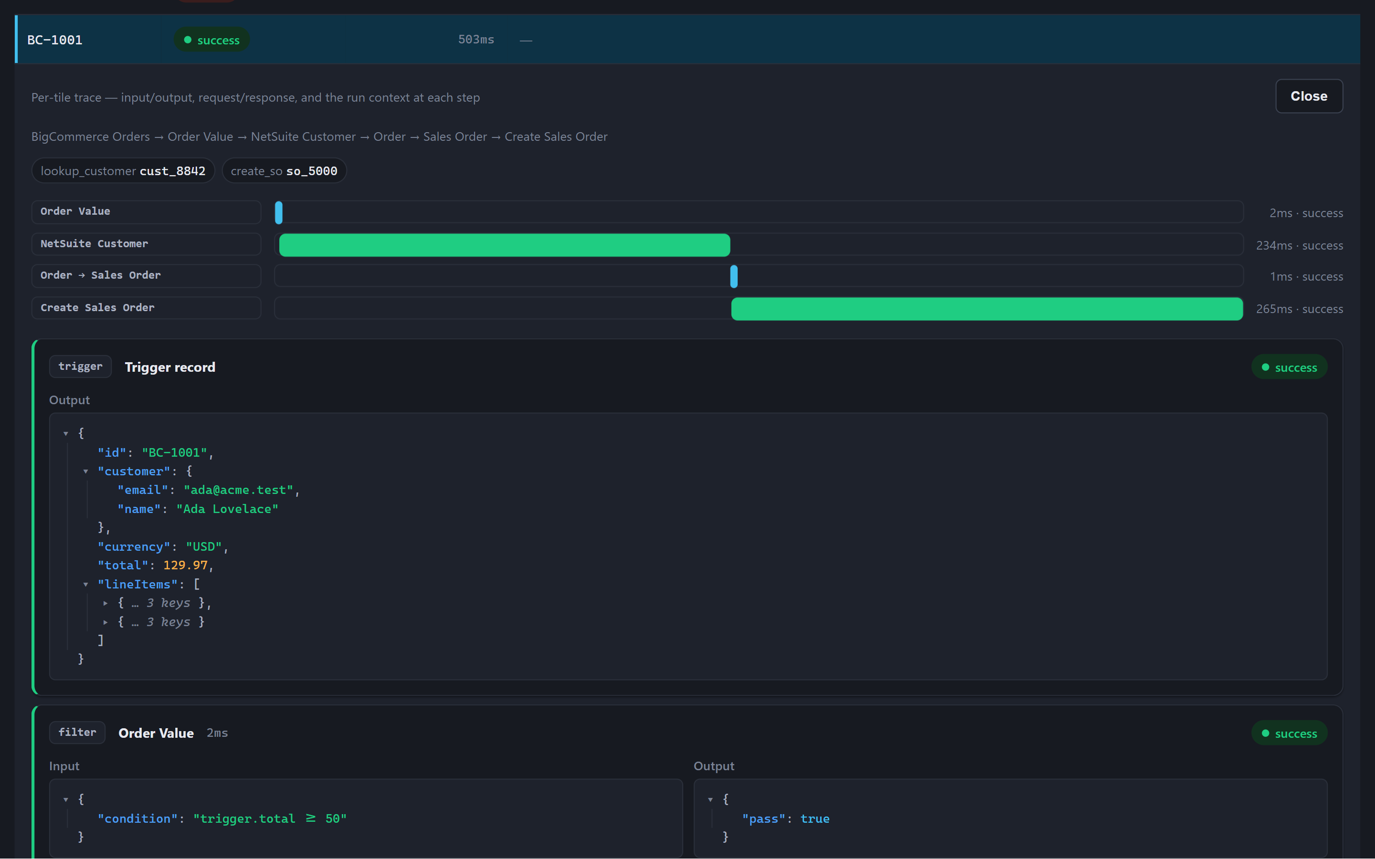
Task: Click the Order Value card success badge
Action: [x=1289, y=733]
